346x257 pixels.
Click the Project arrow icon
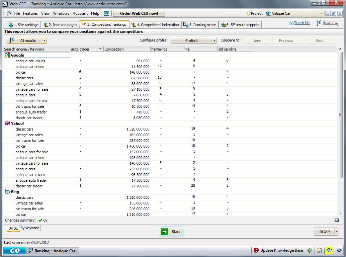point(249,13)
